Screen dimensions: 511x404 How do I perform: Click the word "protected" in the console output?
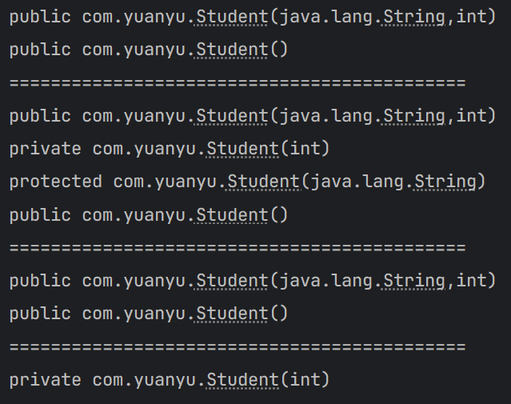point(55,182)
